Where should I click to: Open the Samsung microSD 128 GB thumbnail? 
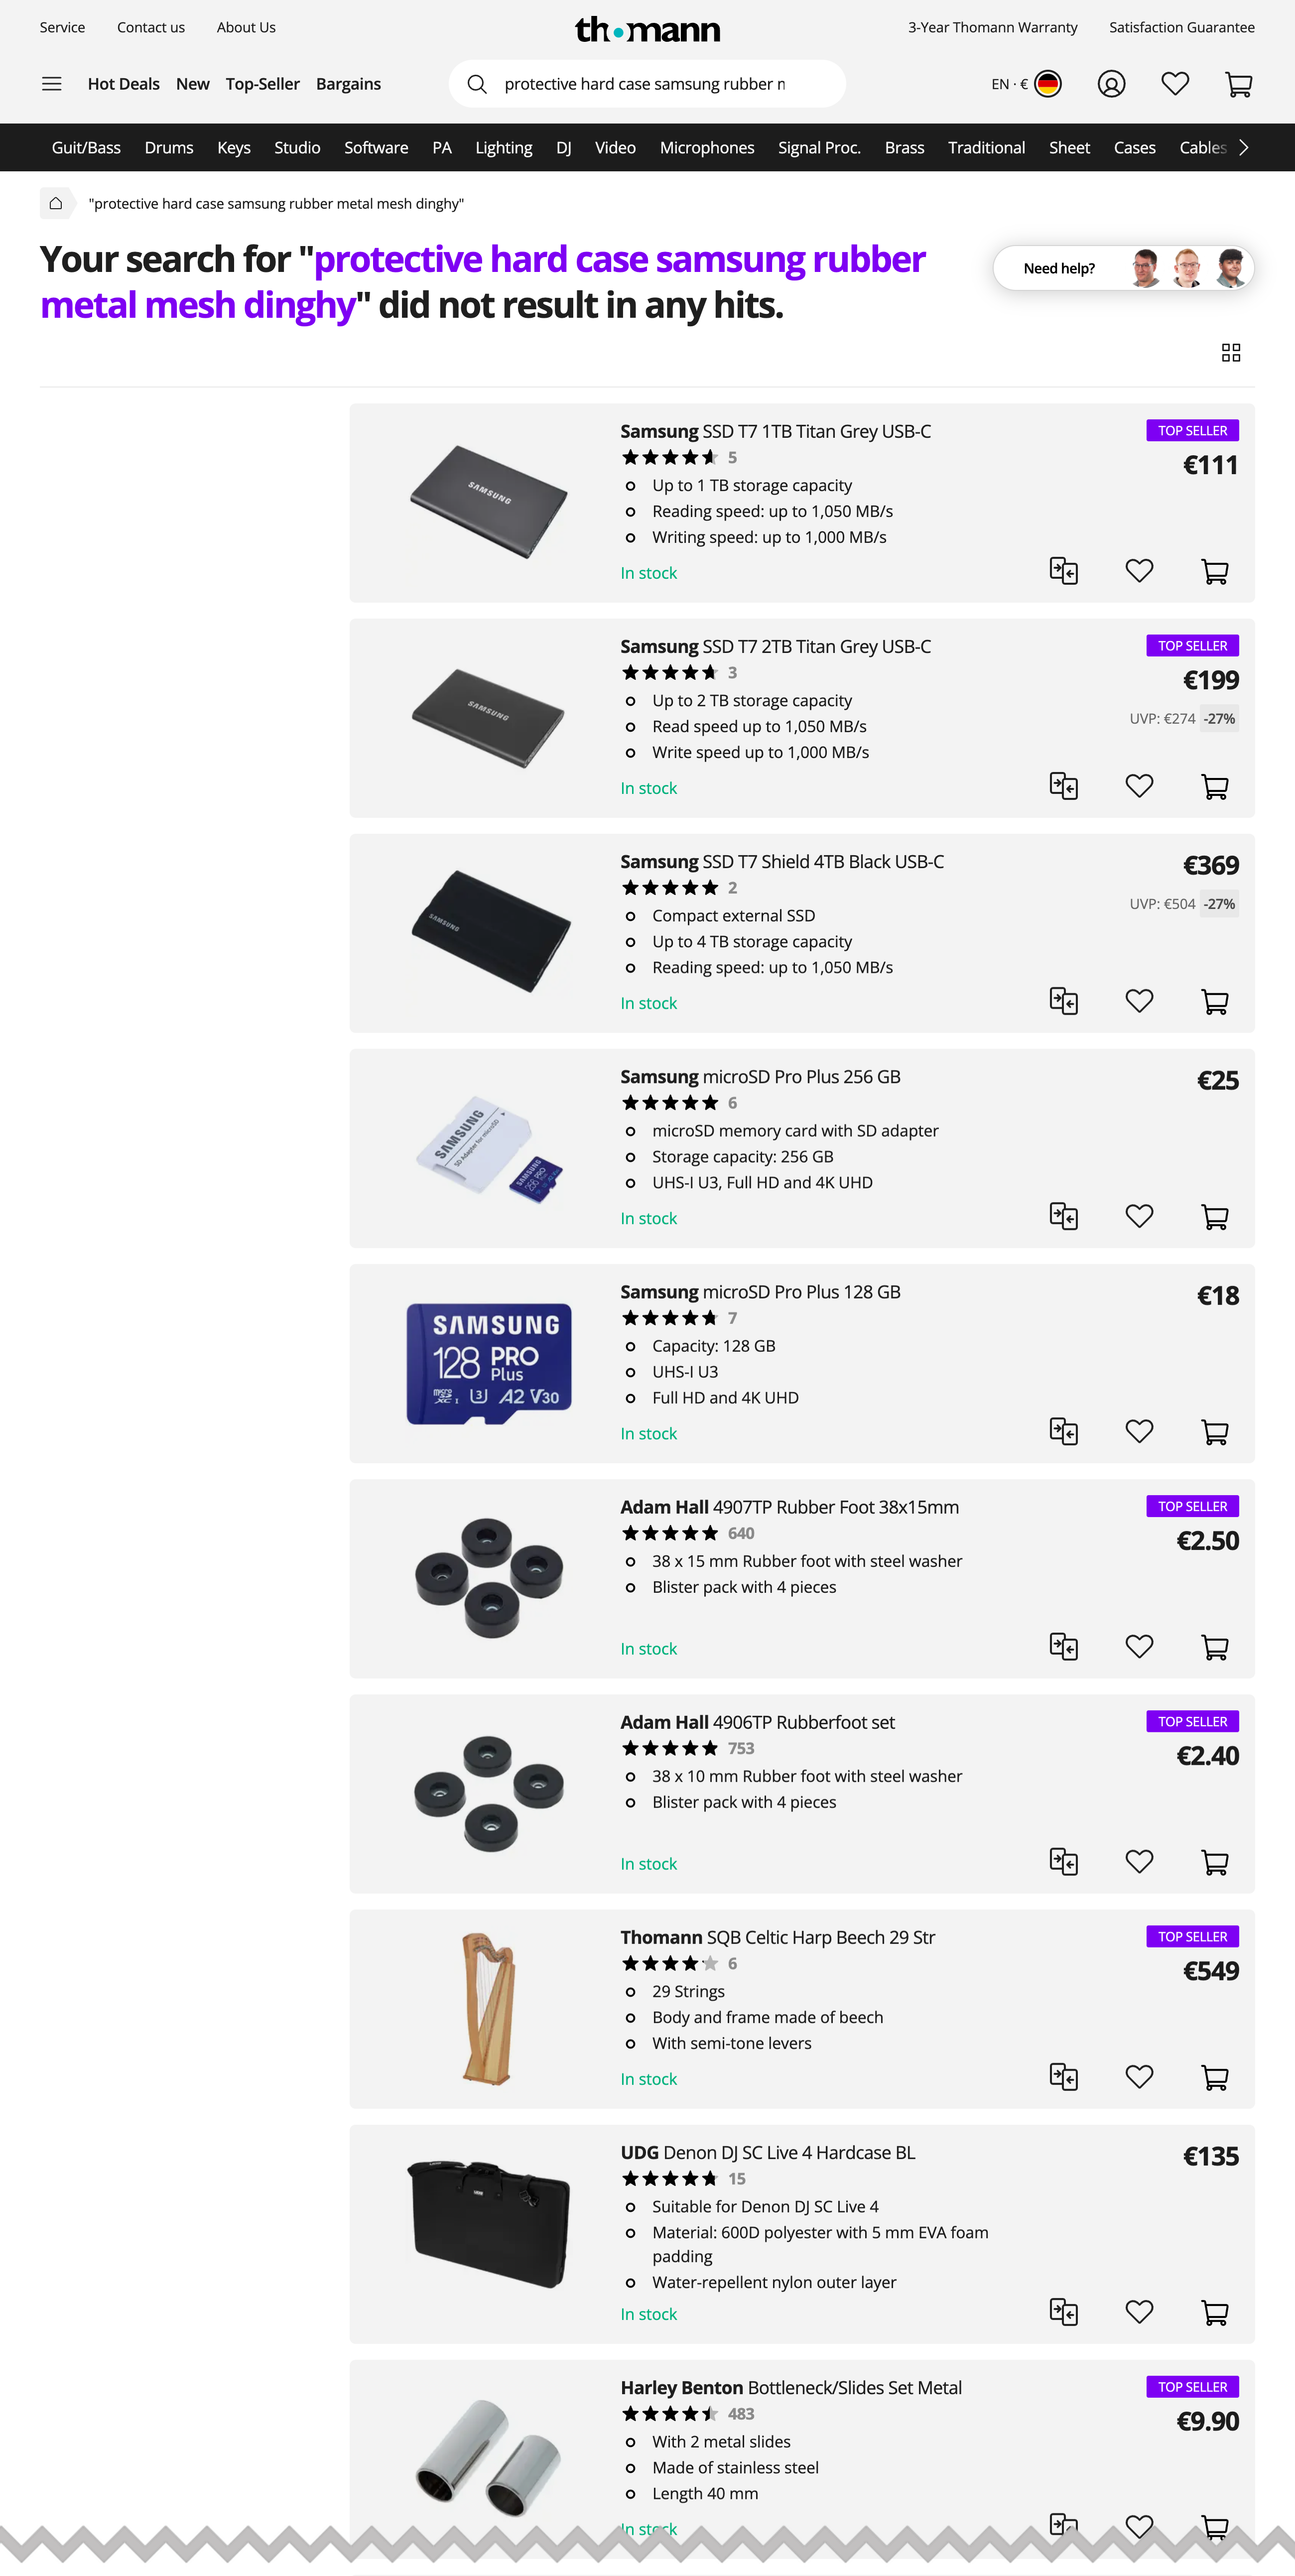pos(489,1363)
